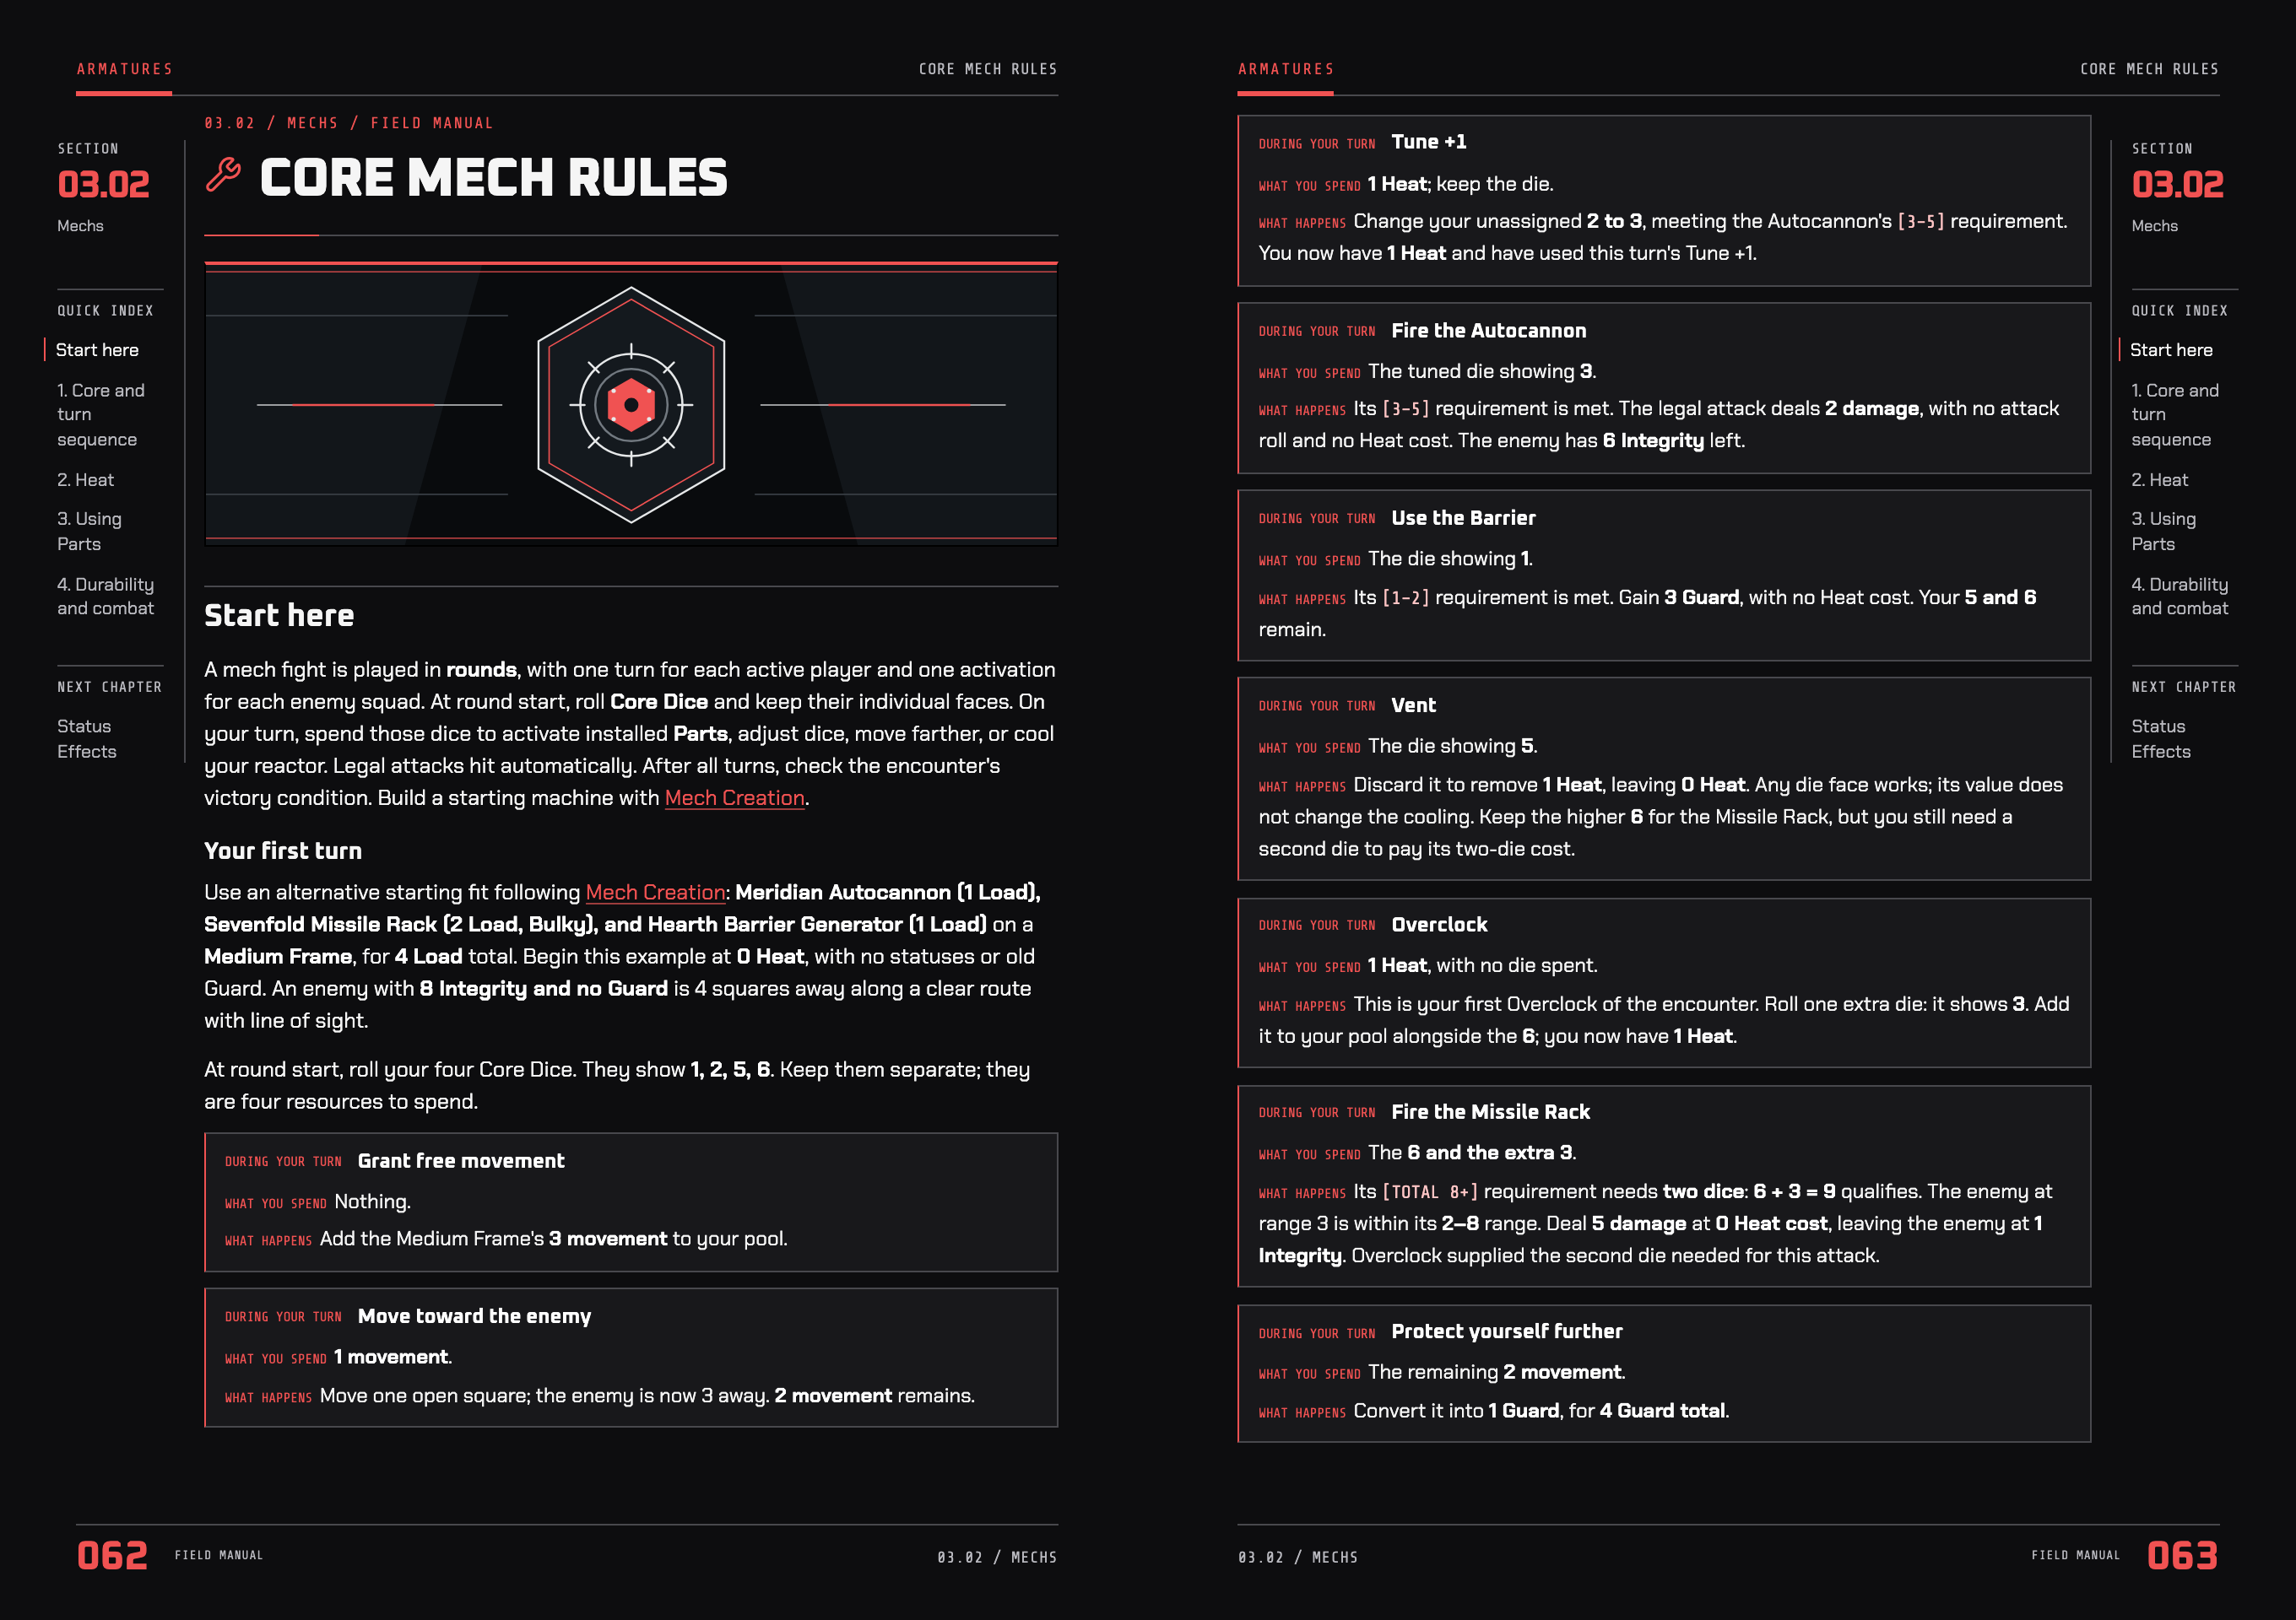This screenshot has height=1620, width=2296.
Task: Click the wrench icon beside Core Mech Rules
Action: (x=223, y=175)
